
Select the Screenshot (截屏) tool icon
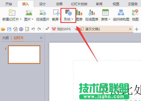(x=56, y=13)
